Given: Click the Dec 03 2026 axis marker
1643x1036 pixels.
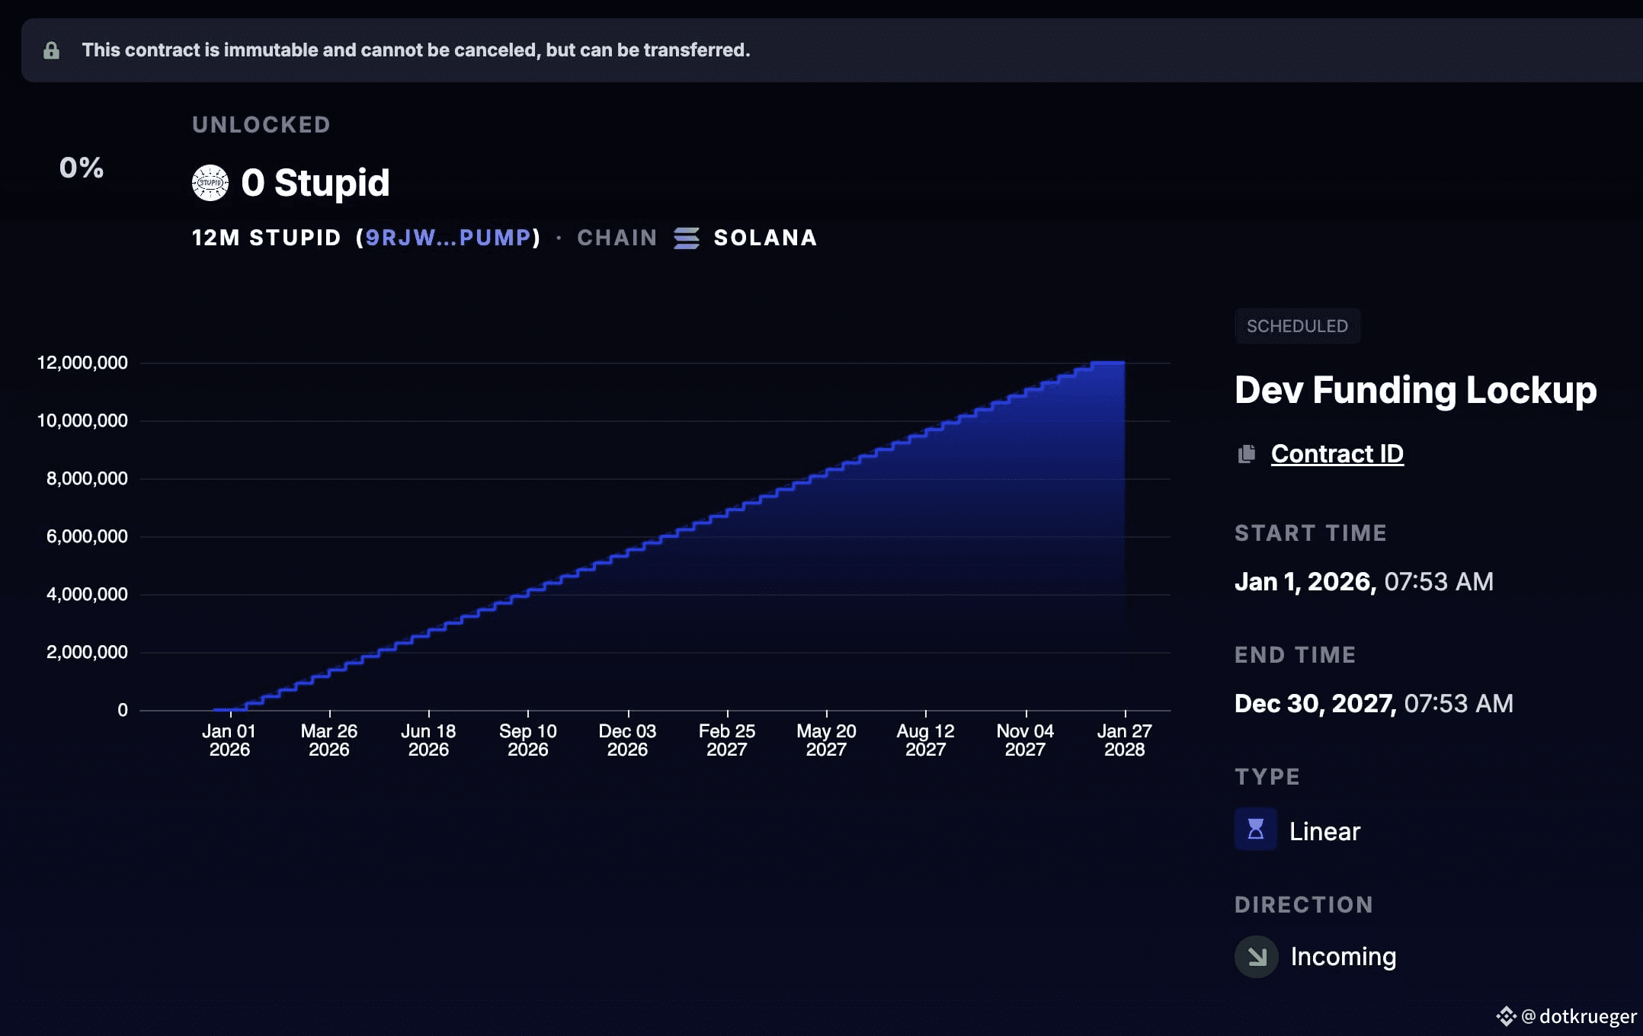Looking at the screenshot, I should click(627, 740).
